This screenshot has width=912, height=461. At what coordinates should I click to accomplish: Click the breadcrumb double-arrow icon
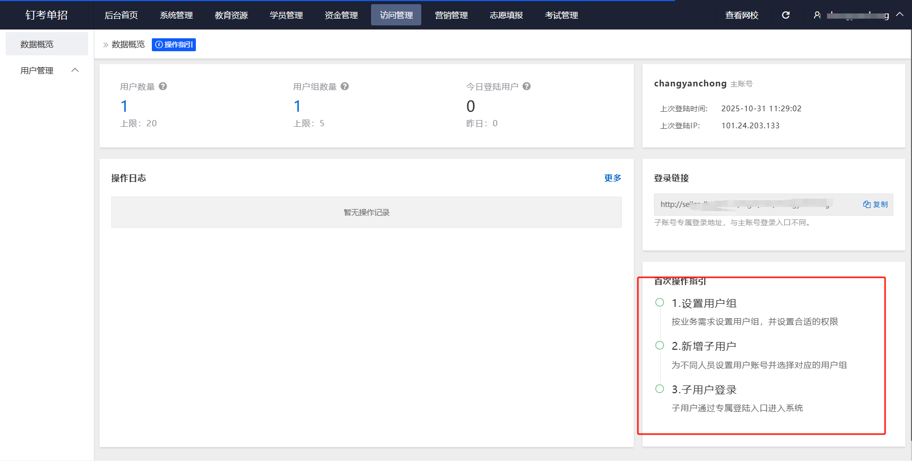click(x=106, y=45)
